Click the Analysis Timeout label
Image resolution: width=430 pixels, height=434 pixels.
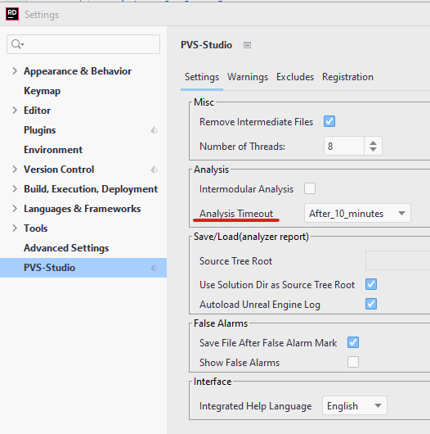click(236, 214)
